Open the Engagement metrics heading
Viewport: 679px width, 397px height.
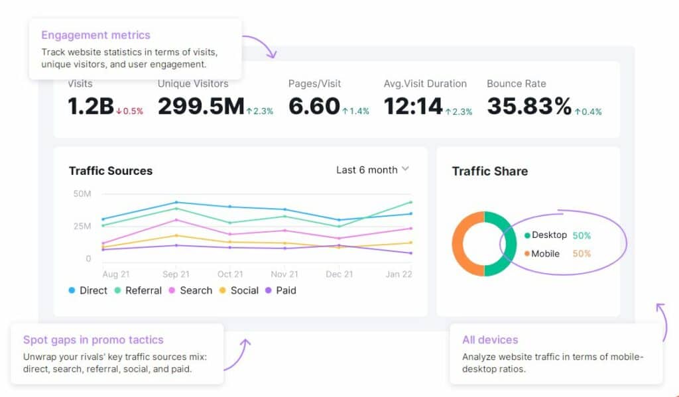(x=95, y=35)
